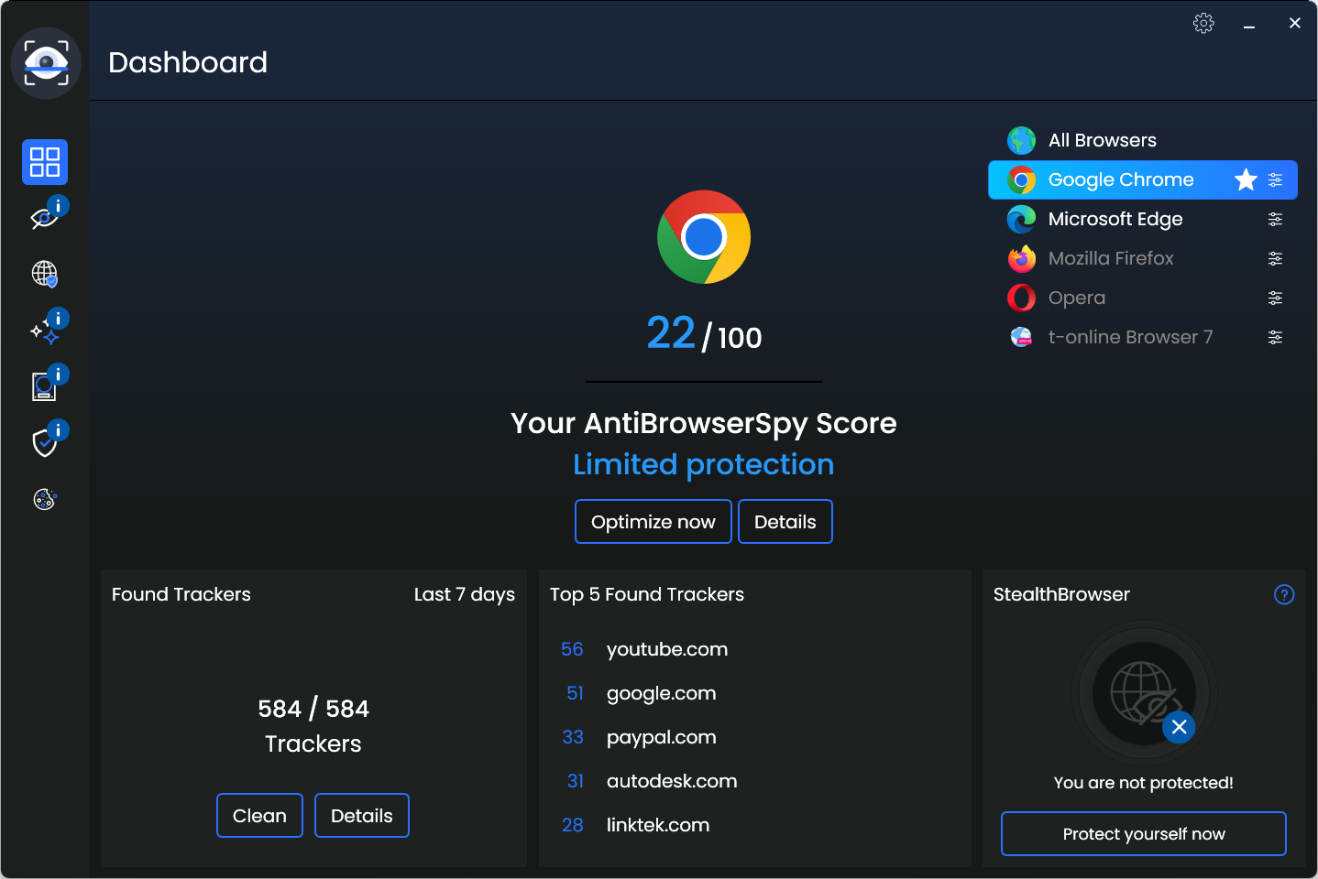Open the tracking eye sidebar icon
Screen dimensions: 1318x879
(x=45, y=218)
